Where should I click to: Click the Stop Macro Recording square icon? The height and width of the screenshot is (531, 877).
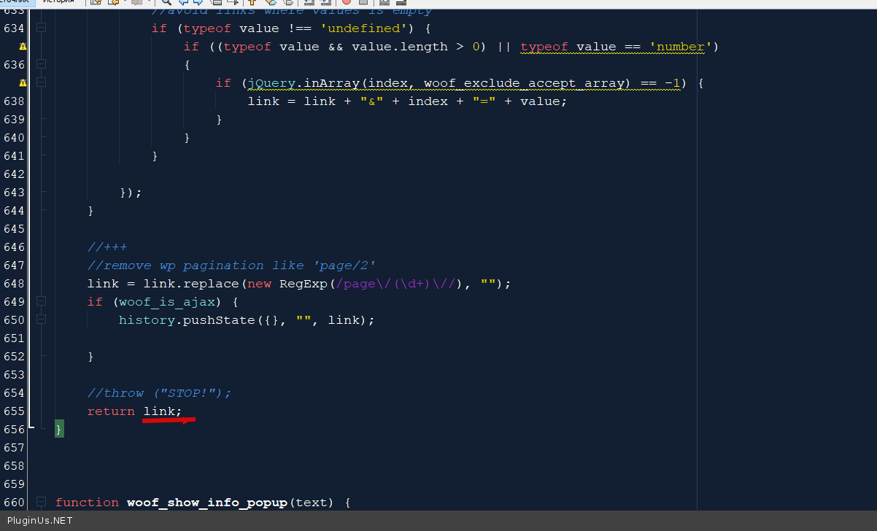pyautogui.click(x=363, y=2)
